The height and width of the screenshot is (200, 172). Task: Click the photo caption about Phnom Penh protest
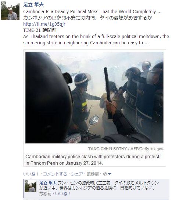[92, 160]
